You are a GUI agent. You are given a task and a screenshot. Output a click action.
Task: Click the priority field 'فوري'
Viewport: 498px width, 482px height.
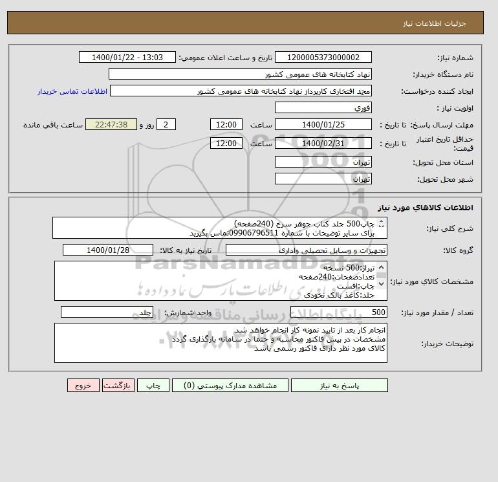[323, 107]
